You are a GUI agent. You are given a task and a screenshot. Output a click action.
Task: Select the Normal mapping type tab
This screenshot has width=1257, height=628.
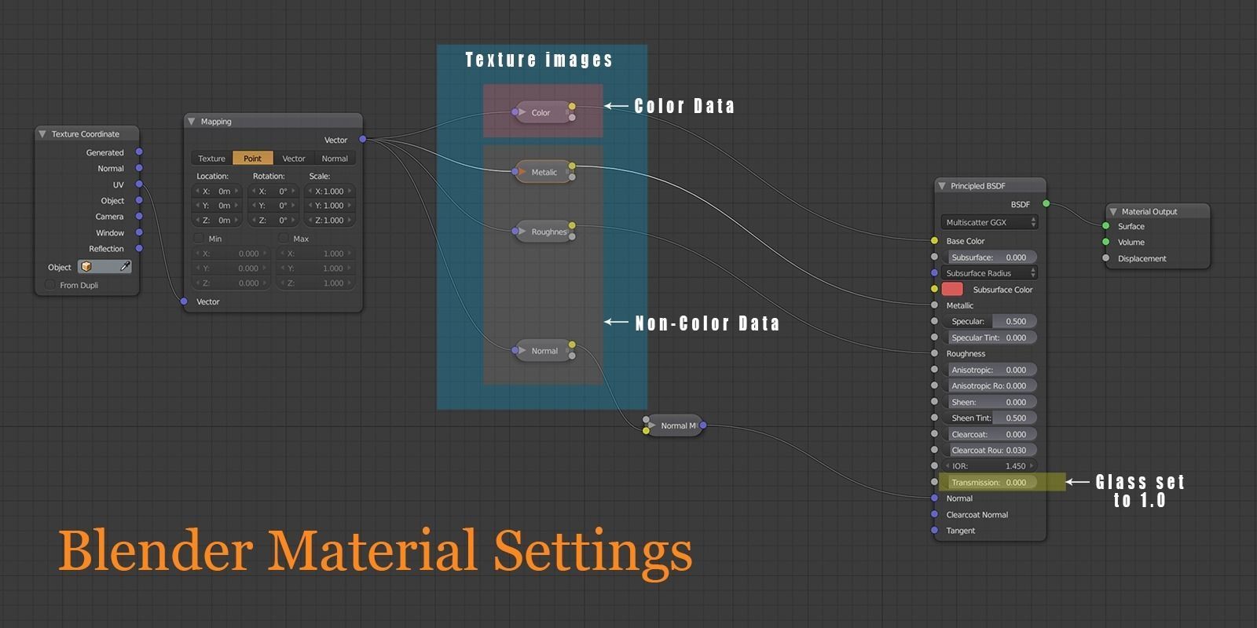click(x=335, y=159)
